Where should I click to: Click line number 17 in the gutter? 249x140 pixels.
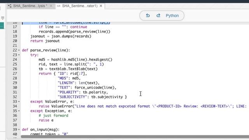click(x=15, y=27)
